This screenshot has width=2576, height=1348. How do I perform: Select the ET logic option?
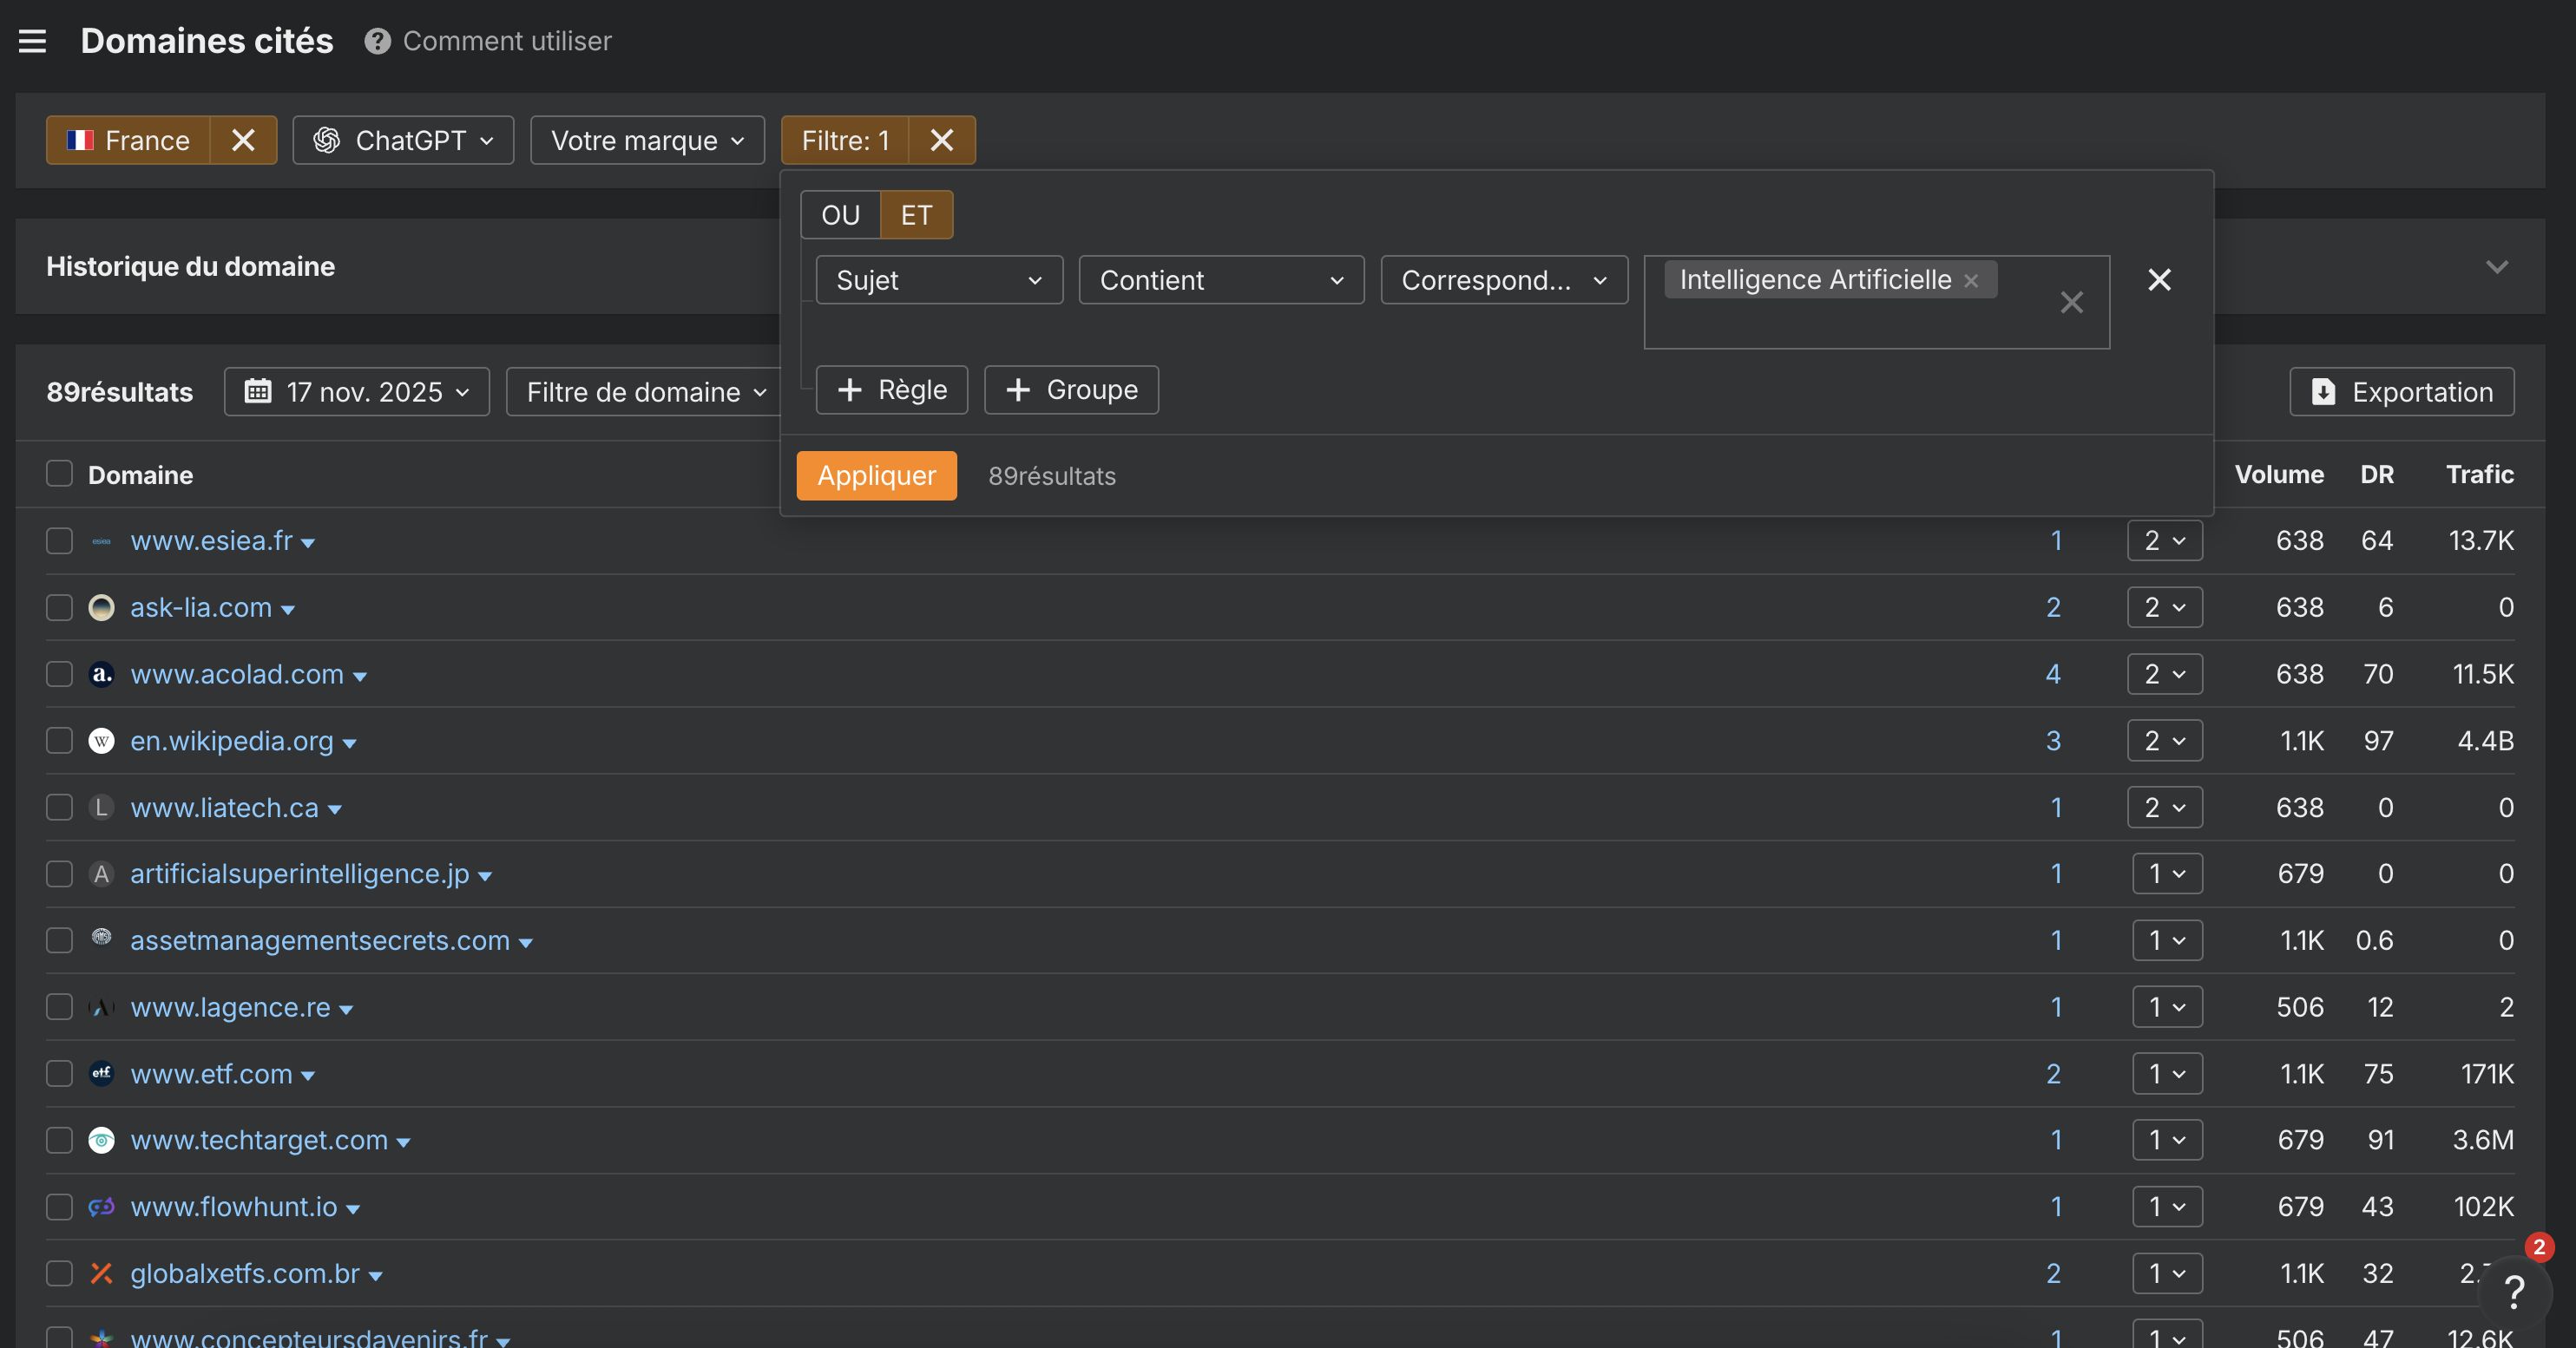[x=916, y=215]
